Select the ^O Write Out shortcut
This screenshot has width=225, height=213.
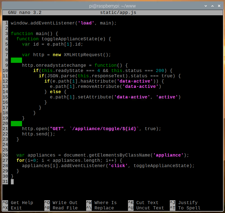coord(61,203)
